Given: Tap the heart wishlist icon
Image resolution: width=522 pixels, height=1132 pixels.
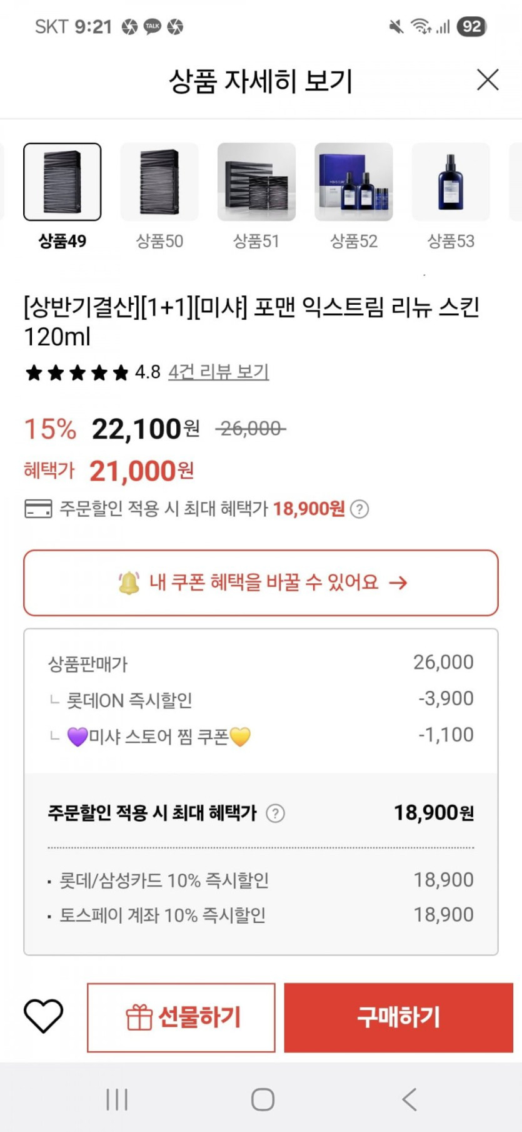Looking at the screenshot, I should (43, 1016).
